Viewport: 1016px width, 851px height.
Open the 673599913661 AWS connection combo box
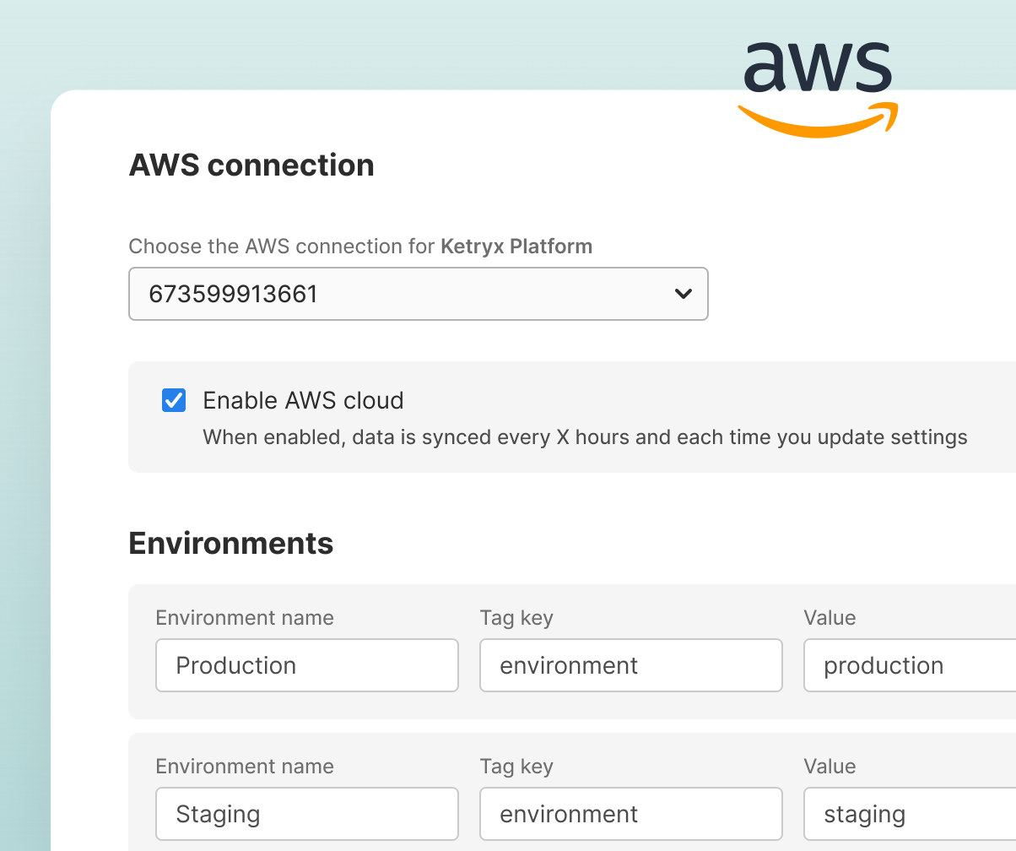click(x=419, y=294)
